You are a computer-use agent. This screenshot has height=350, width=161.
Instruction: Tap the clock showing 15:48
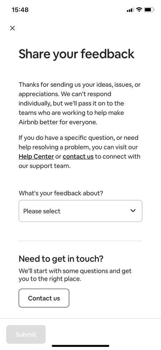point(20,10)
